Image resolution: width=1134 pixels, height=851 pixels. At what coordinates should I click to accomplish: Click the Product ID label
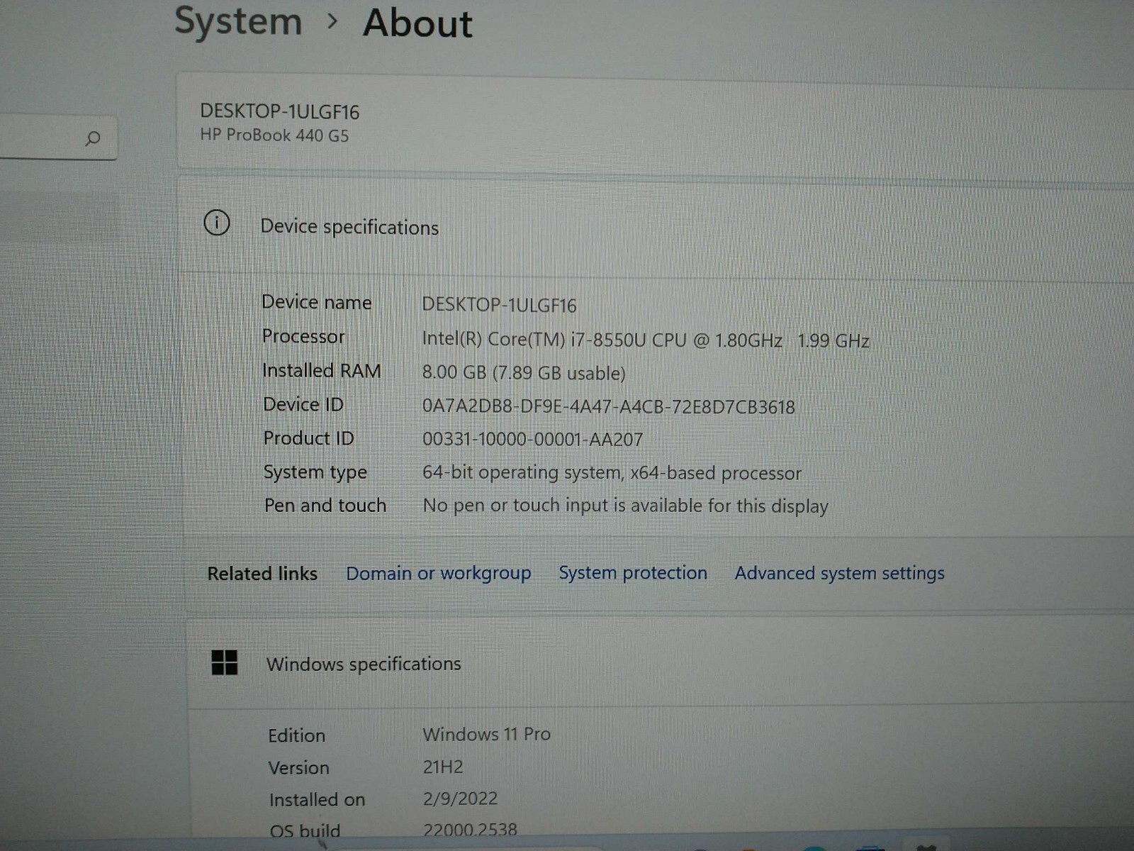point(308,438)
